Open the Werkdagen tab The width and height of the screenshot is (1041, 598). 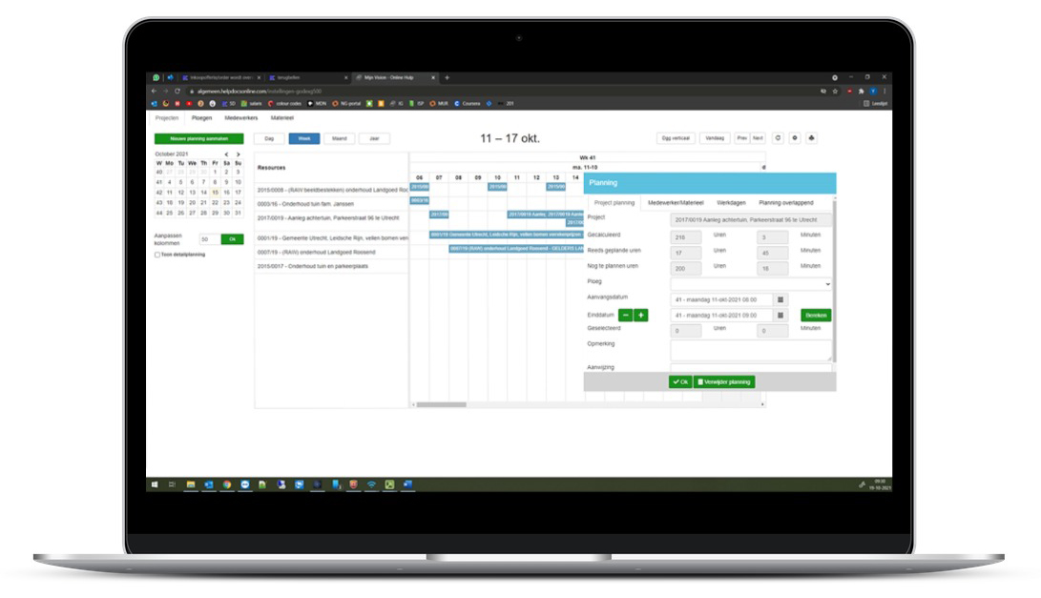tap(731, 203)
